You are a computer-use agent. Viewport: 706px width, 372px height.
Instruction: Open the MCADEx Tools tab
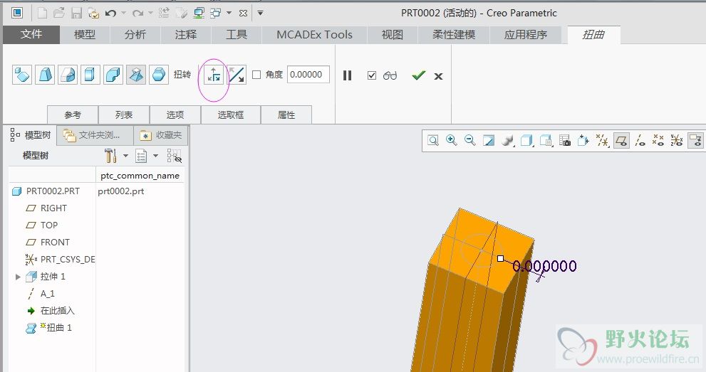point(314,35)
